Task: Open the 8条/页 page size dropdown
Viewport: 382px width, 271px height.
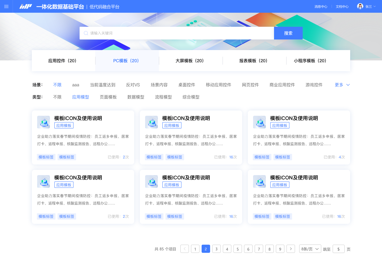Action: click(x=310, y=249)
